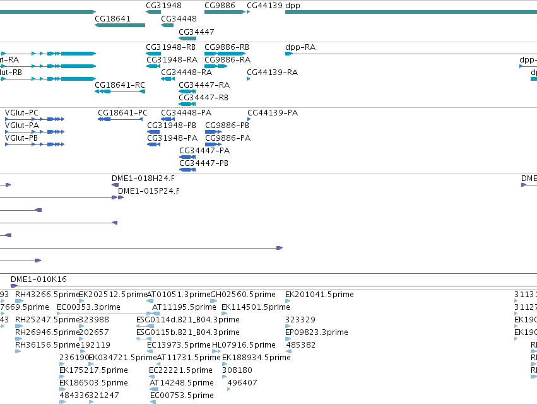
Task: Click EST label 323329
Action: (x=300, y=320)
